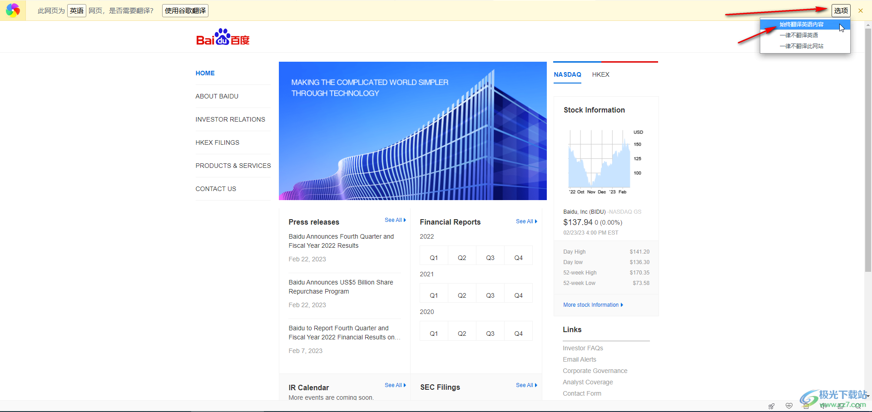This screenshot has width=872, height=412.
Task: Open Fourth Quarter and Fiscal Year 2022 Results release
Action: click(x=342, y=241)
